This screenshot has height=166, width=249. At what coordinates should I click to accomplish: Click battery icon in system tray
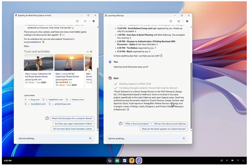[232, 161]
